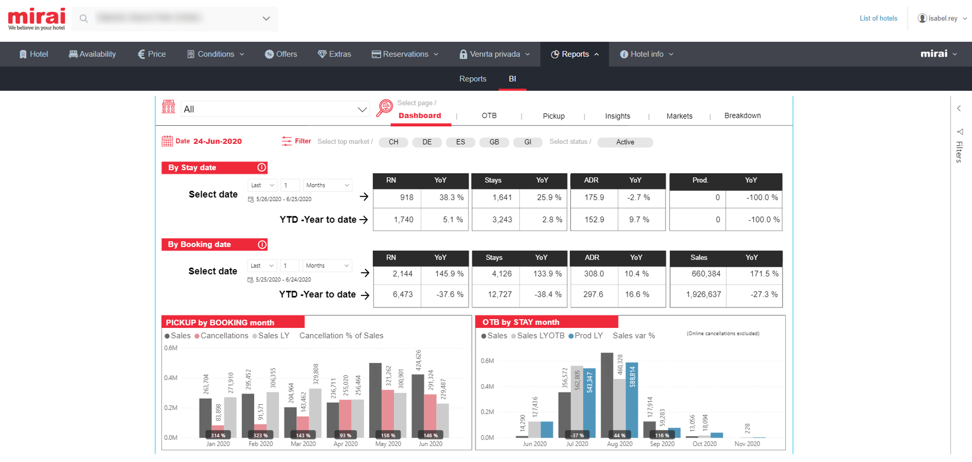Image resolution: width=972 pixels, height=462 pixels.
Task: Click Sales LY legend dot in Pickup chart
Action: pyautogui.click(x=255, y=336)
